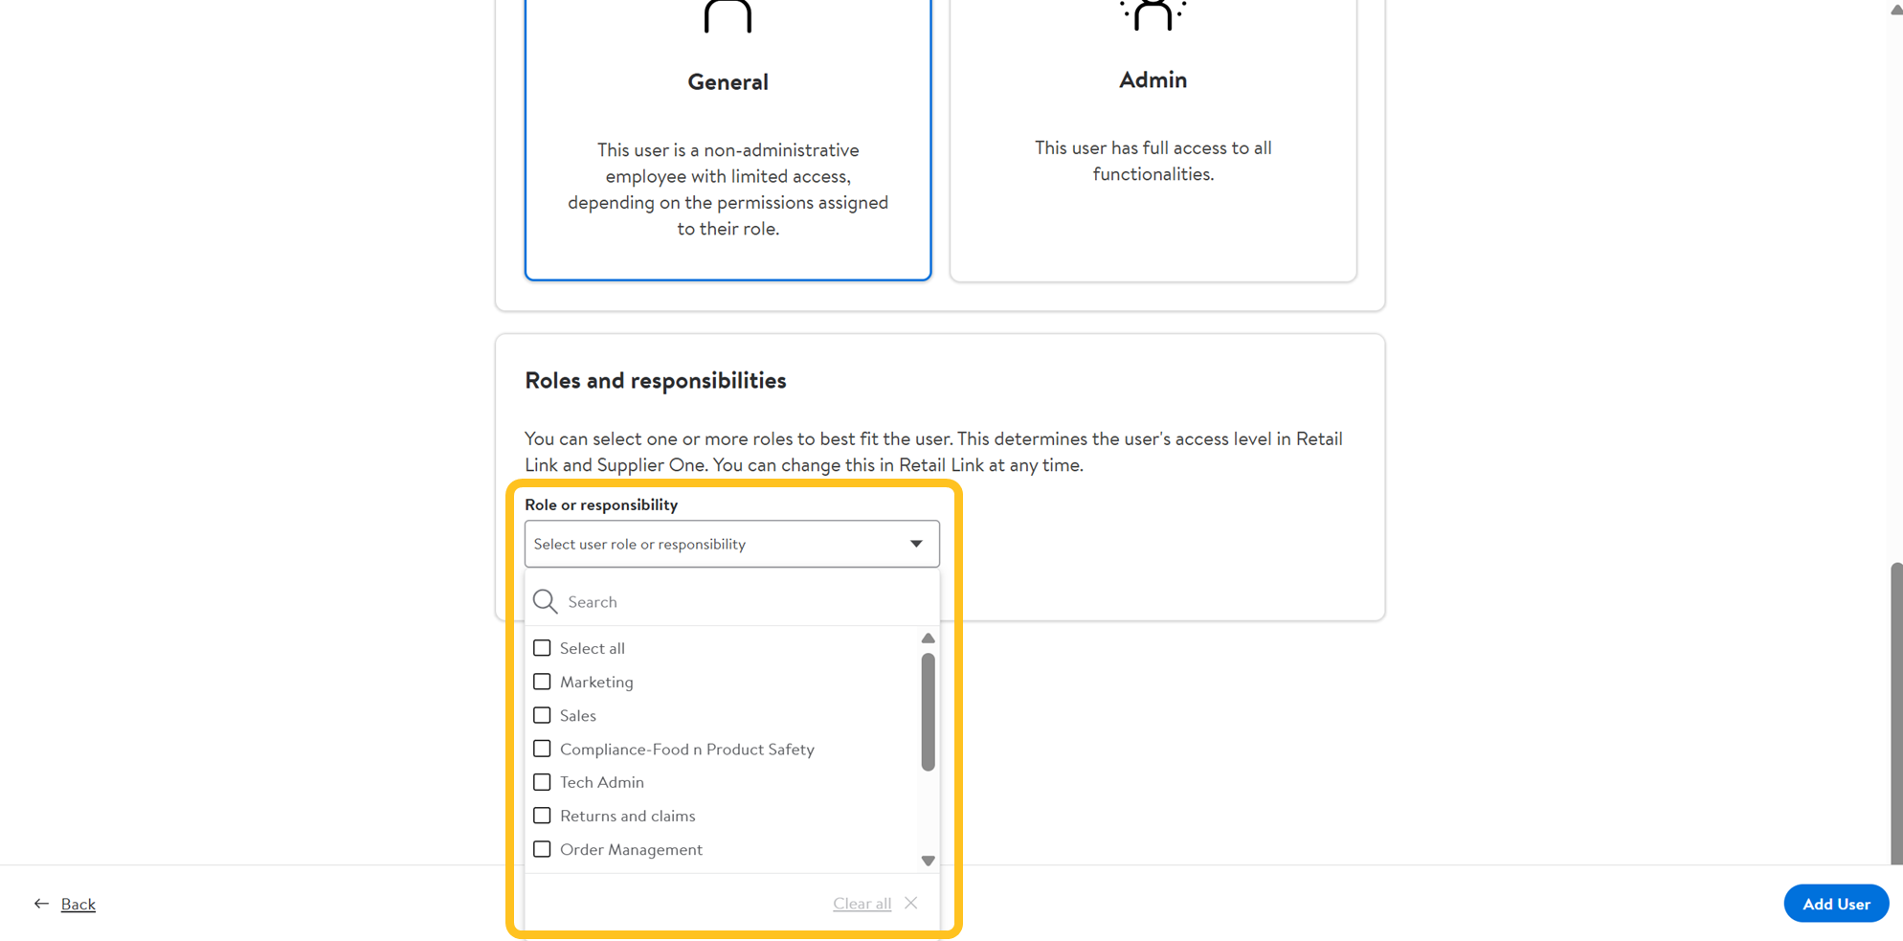Click the Clear all link
1903x941 pixels.
coord(862,903)
